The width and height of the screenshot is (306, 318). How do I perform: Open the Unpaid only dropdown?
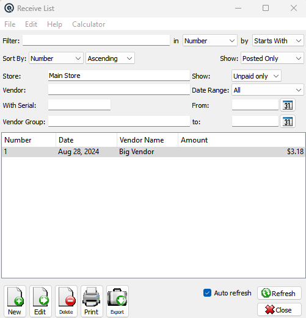(x=257, y=76)
